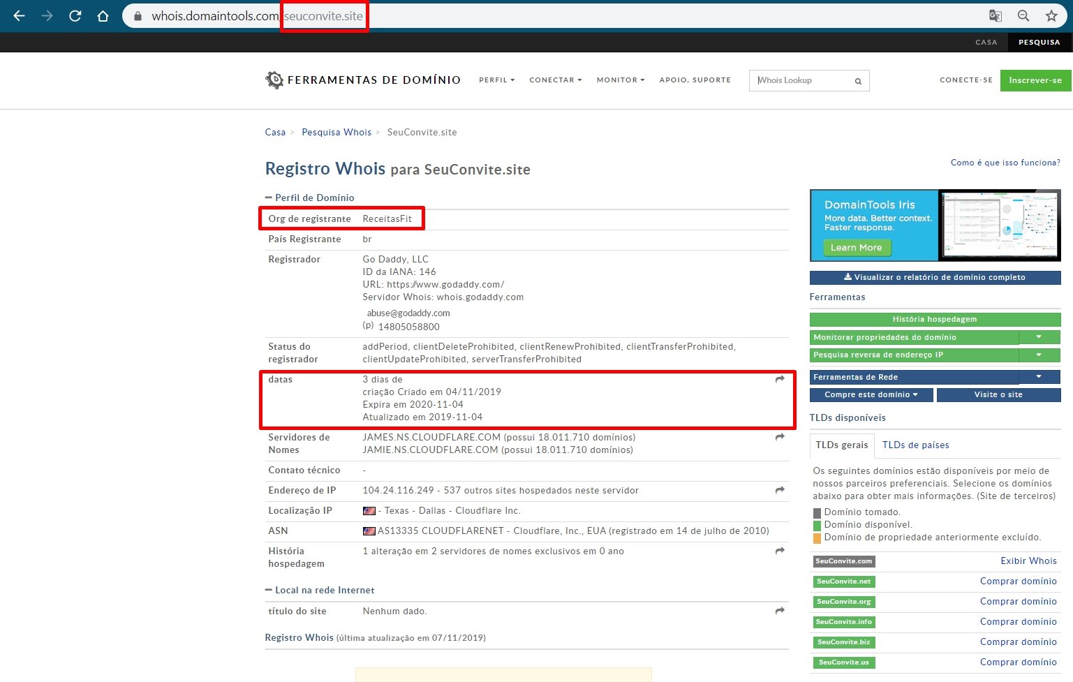Click the SeuConvite.net green tag
1073x682 pixels.
pos(844,581)
